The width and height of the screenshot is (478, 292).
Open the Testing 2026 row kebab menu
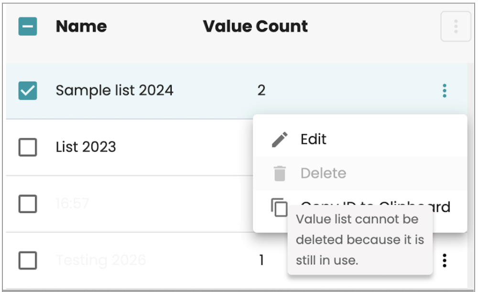[x=444, y=260]
